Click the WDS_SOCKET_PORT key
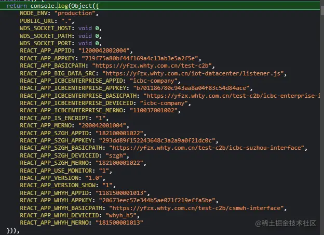Viewport: 324px width, 235px height. (x=46, y=43)
